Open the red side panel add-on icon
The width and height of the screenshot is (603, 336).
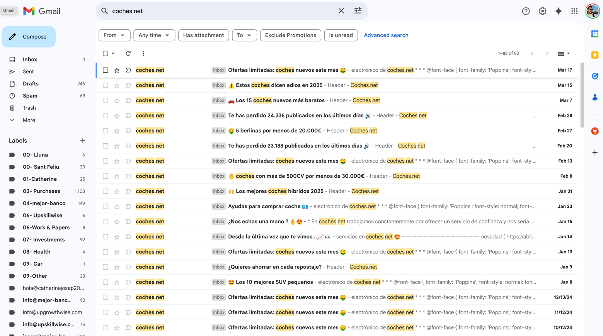(x=595, y=131)
